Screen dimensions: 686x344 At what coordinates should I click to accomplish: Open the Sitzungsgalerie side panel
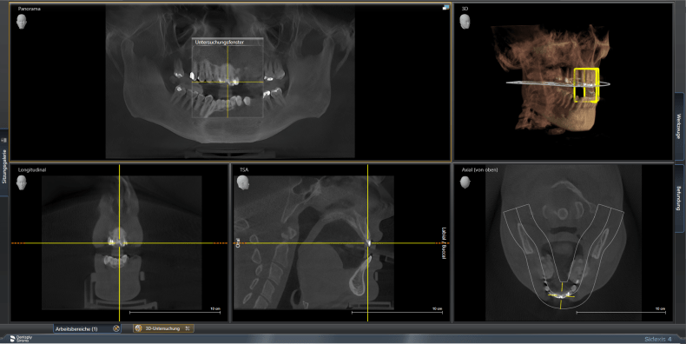(x=4, y=162)
